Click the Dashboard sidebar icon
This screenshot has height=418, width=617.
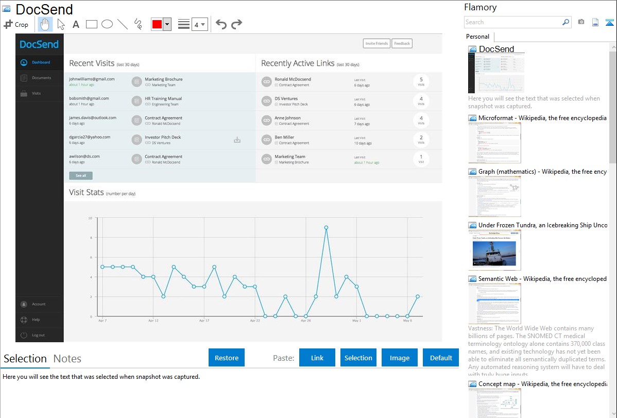point(24,62)
